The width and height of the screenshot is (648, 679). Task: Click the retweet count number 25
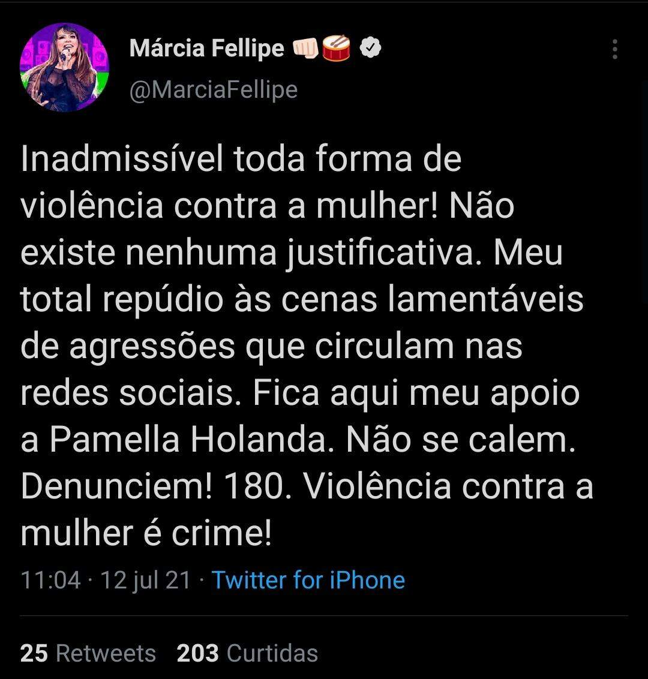click(34, 653)
